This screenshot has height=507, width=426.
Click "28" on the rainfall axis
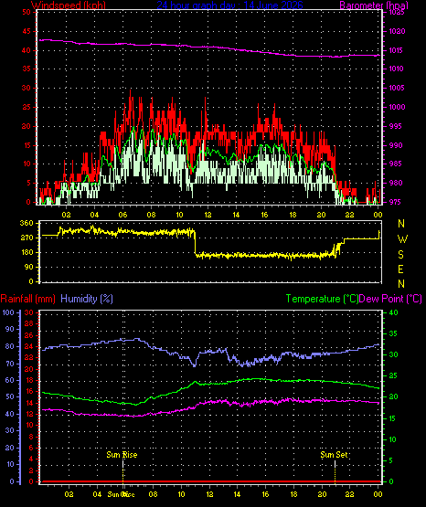pos(29,323)
